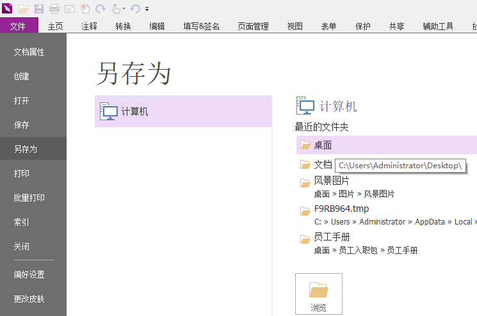Click the path starting C: » Users » Administrator
This screenshot has width=477, height=316.
396,222
